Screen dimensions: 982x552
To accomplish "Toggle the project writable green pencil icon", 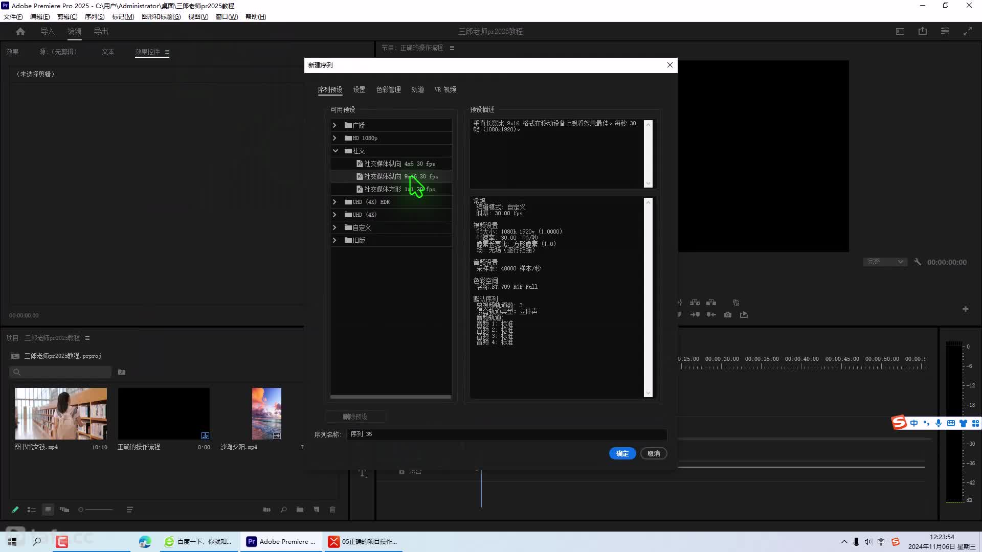I will click(15, 510).
